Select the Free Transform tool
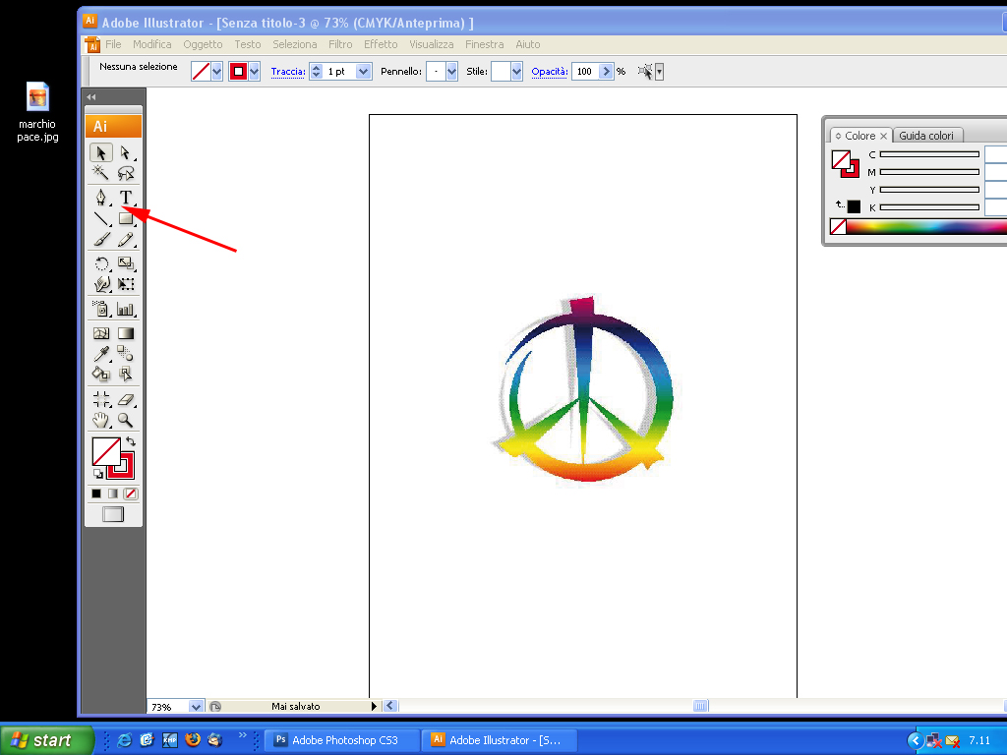The image size is (1007, 755). 125,284
